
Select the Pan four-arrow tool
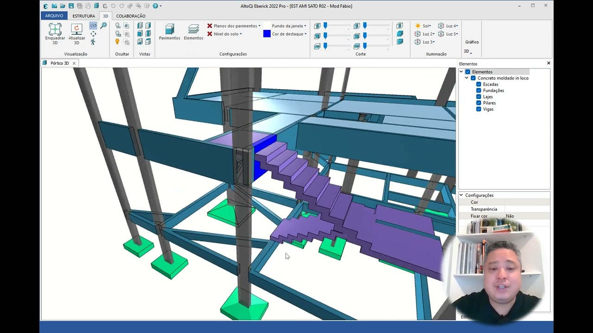[93, 34]
